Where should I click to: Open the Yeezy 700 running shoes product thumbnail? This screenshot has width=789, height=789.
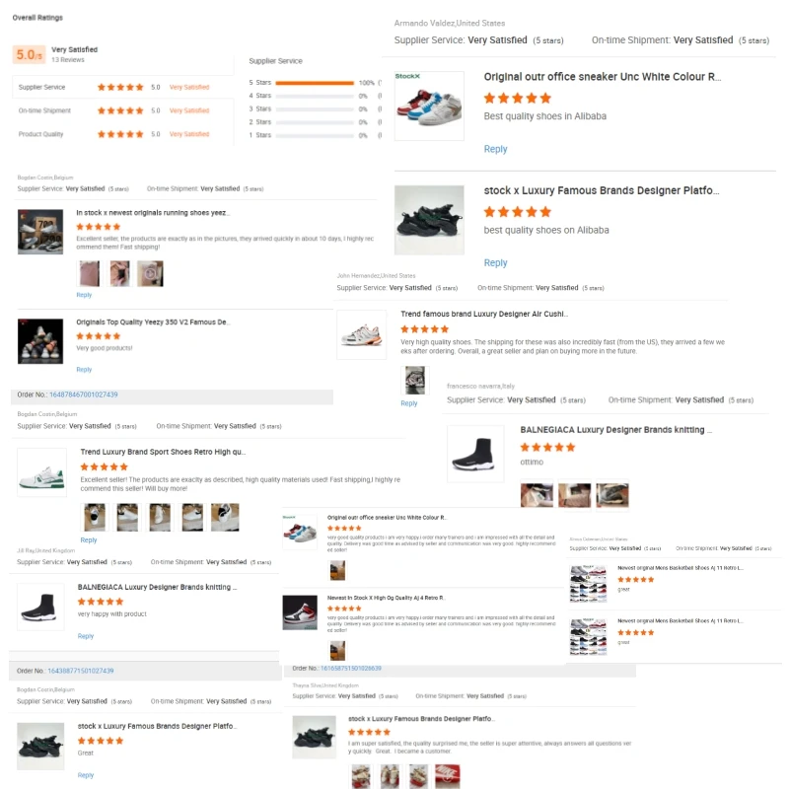[40, 232]
